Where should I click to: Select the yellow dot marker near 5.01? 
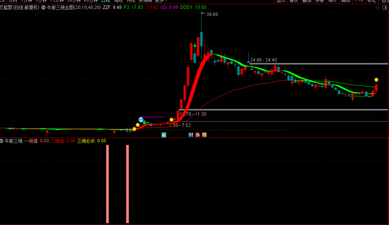click(134, 129)
